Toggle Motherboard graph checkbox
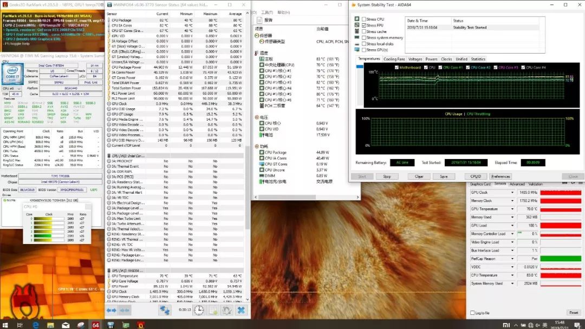The height and width of the screenshot is (329, 585). point(396,68)
